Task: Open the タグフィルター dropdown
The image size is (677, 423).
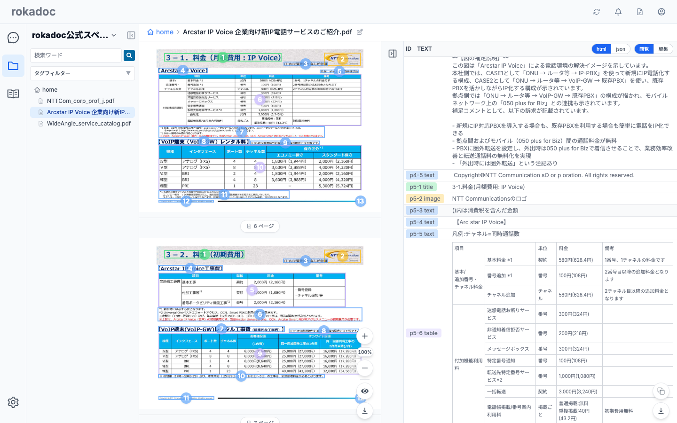Action: [x=82, y=73]
